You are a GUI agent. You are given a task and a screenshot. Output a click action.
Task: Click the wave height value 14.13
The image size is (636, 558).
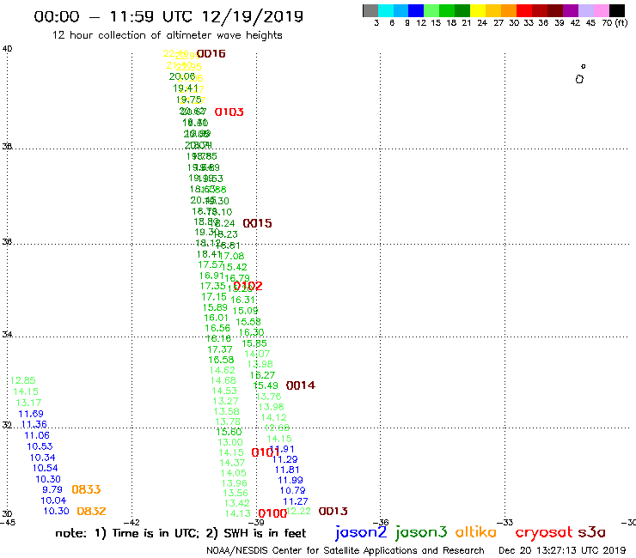pos(238,513)
